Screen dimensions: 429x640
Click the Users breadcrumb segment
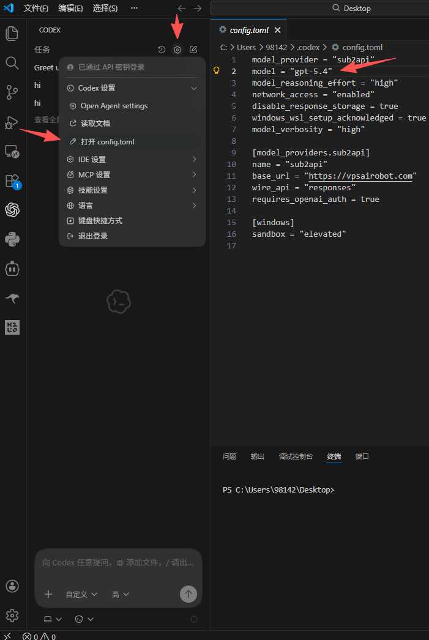point(246,48)
